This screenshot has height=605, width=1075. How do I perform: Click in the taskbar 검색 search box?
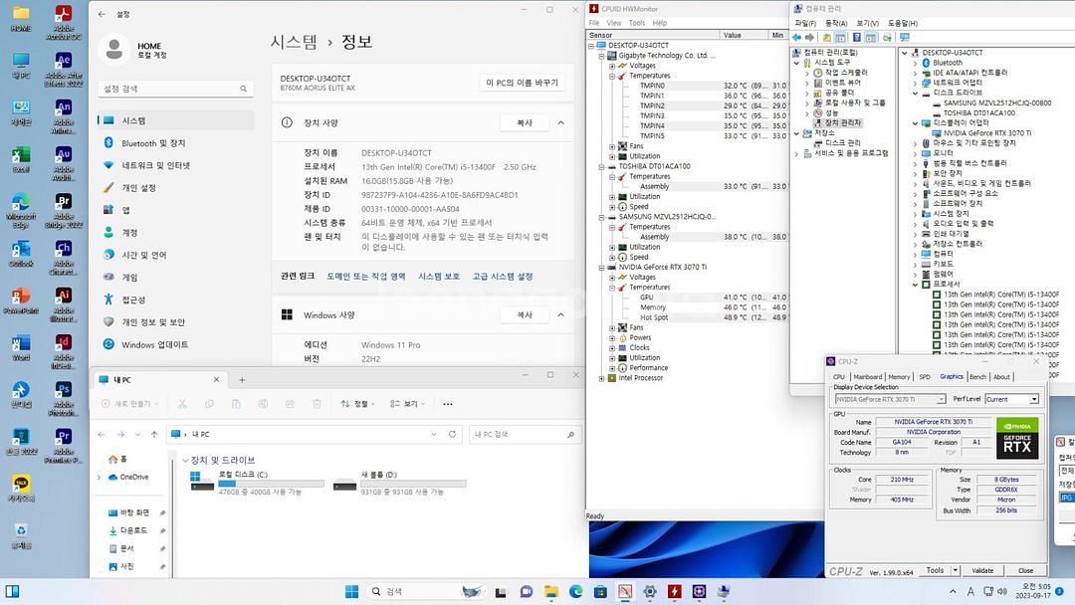click(425, 591)
